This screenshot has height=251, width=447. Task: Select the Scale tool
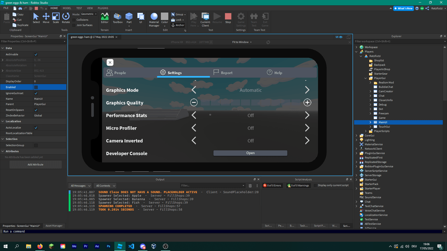[56, 18]
